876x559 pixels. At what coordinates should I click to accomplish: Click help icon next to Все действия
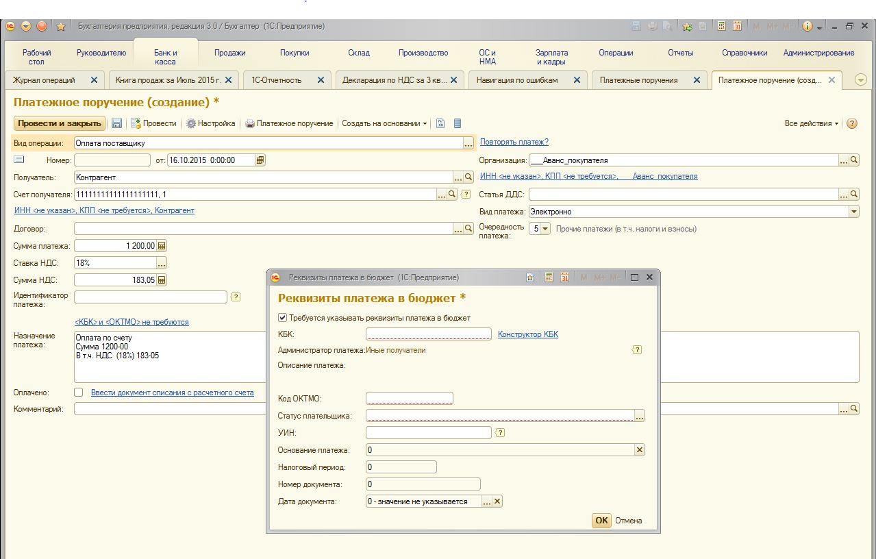pyautogui.click(x=852, y=123)
